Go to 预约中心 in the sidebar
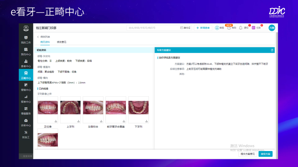Image resolution: width=298 pixels, height=167 pixels. (26, 52)
